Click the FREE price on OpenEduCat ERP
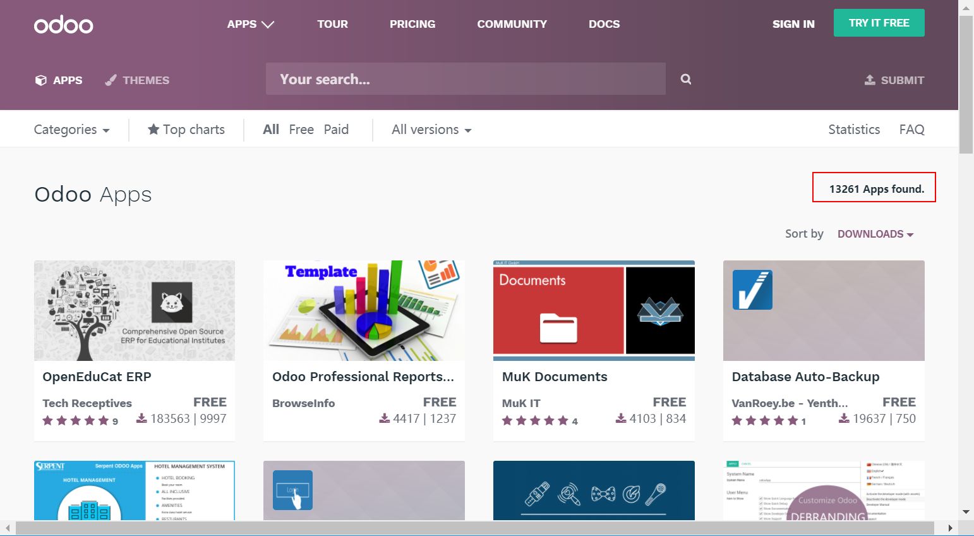The height and width of the screenshot is (536, 974). coord(210,402)
